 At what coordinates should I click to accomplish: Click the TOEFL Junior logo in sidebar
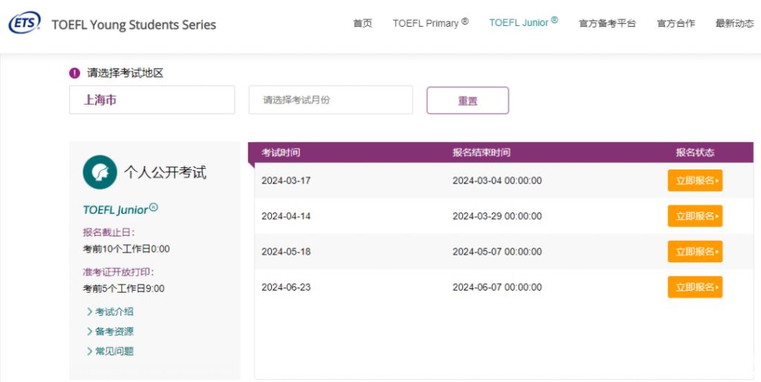click(120, 210)
